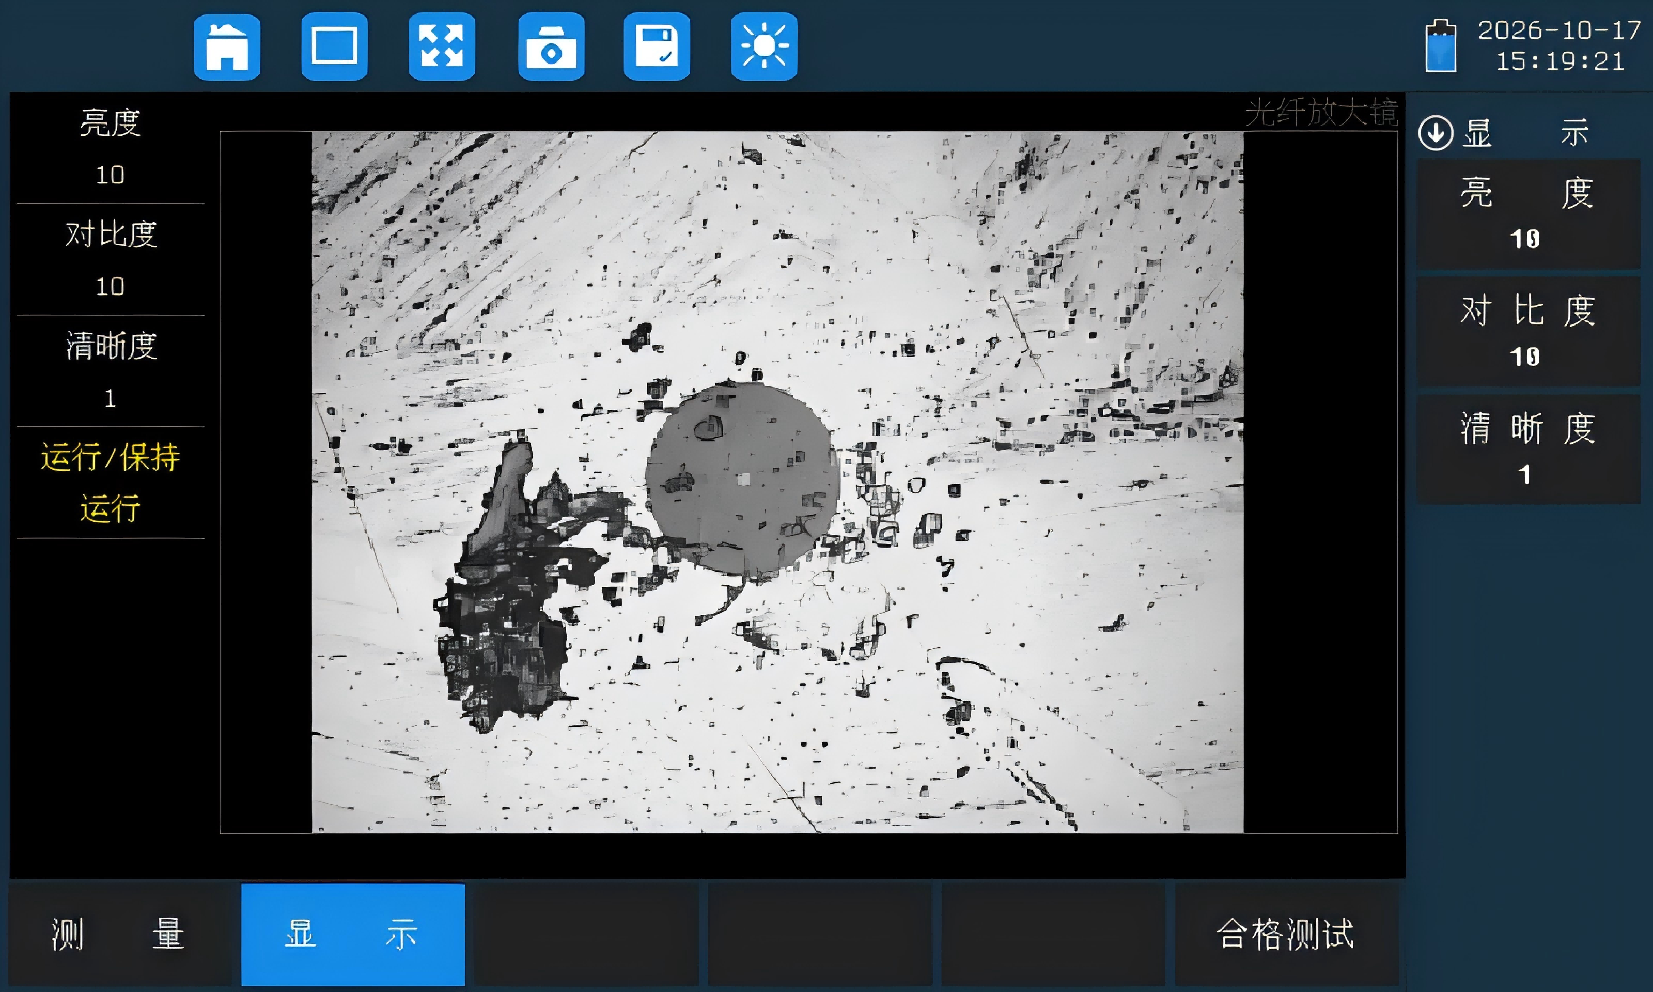Select 对比度 setting in right panel
This screenshot has height=992, width=1653.
[1529, 332]
